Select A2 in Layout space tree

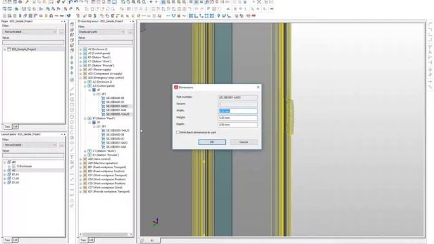tap(14, 170)
